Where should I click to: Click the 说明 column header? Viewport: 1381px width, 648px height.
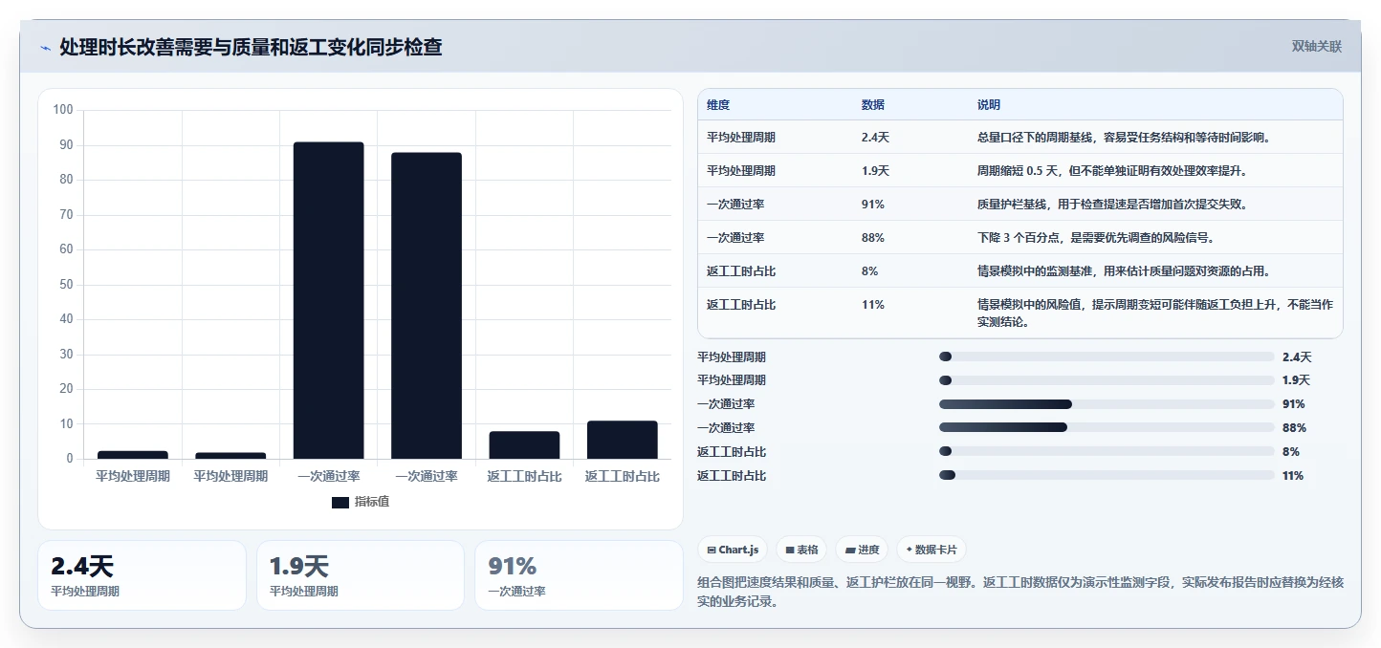988,104
